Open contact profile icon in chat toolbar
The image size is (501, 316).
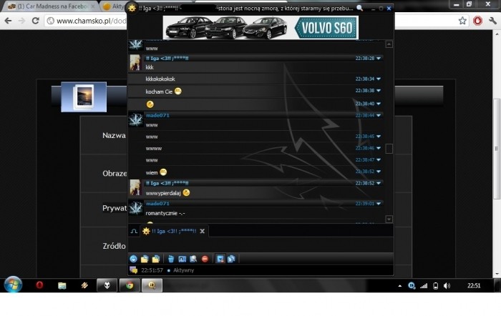pos(182,259)
